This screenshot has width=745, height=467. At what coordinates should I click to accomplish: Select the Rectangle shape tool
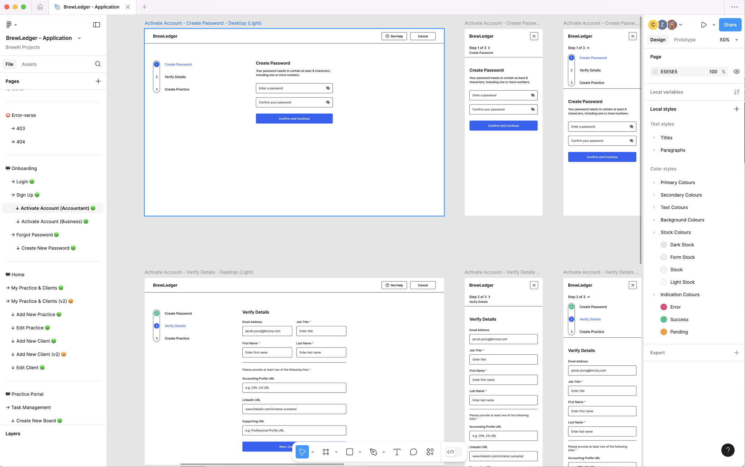(349, 452)
